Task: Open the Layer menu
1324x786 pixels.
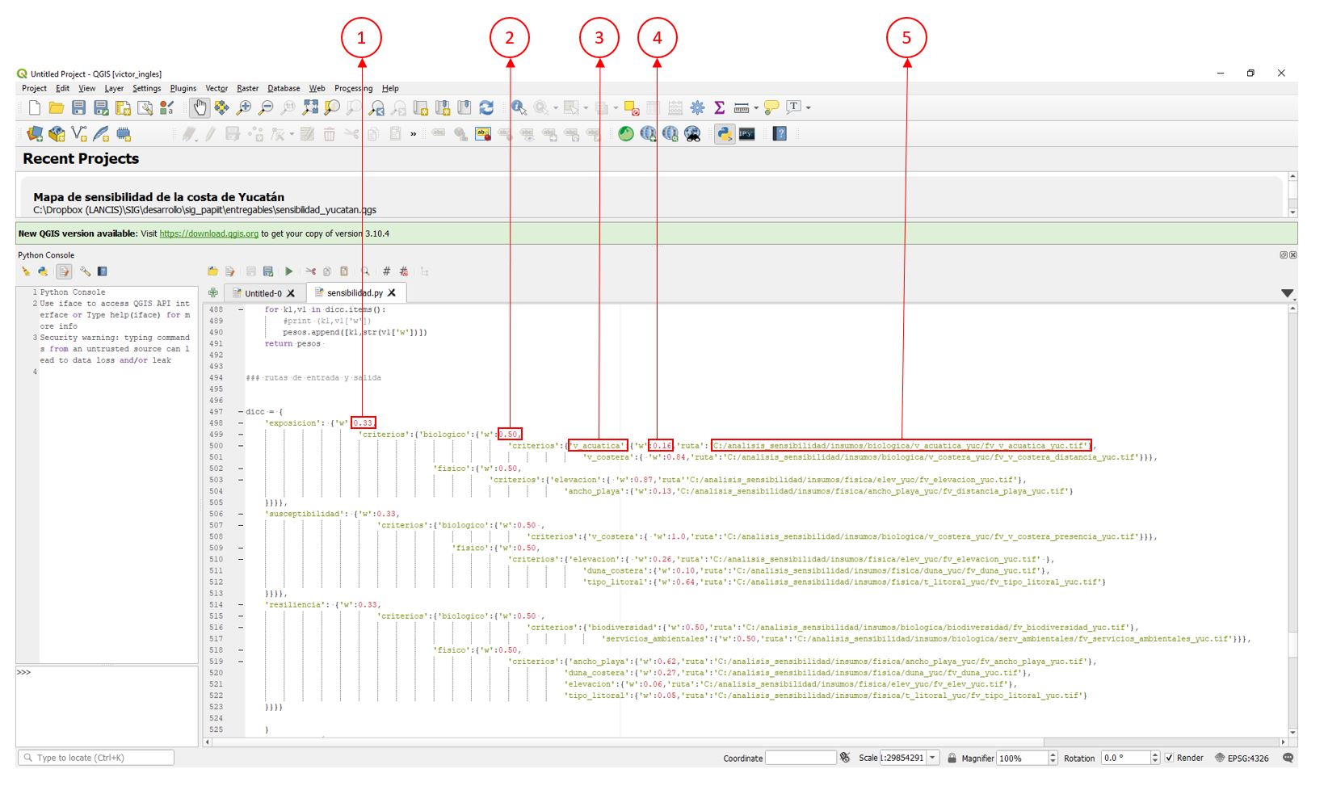Action: [x=114, y=88]
